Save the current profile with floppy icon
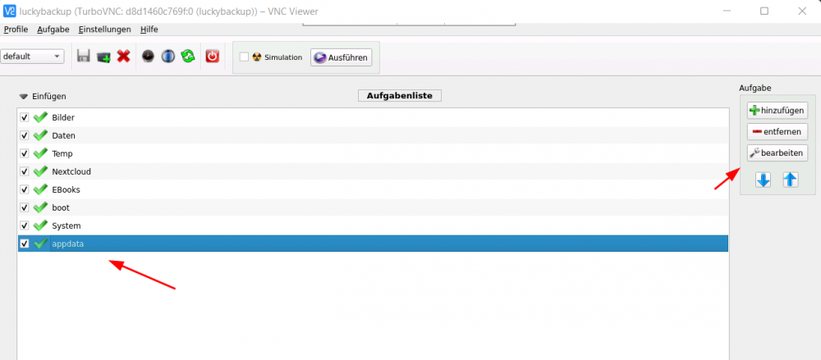The image size is (821, 360). [83, 56]
